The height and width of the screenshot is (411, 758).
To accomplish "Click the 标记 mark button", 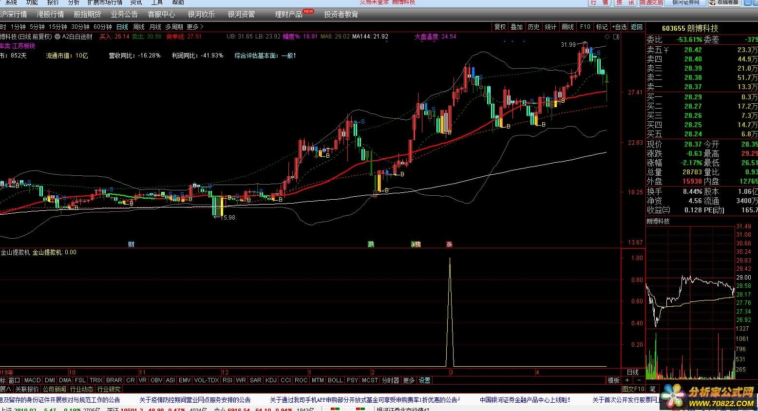I will [x=602, y=27].
